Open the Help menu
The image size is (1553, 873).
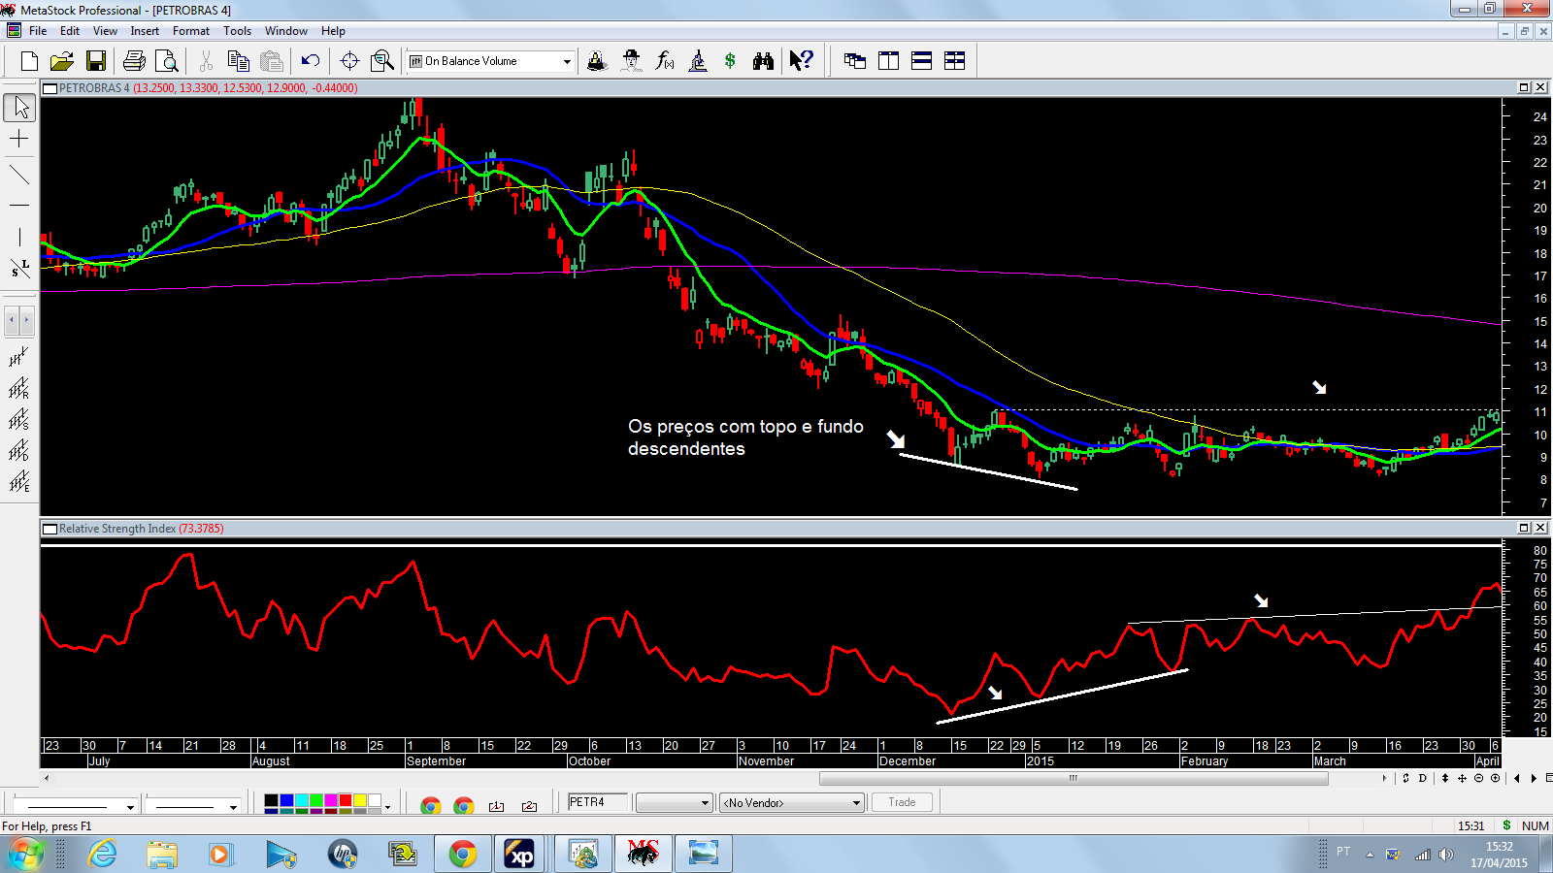[x=333, y=31]
